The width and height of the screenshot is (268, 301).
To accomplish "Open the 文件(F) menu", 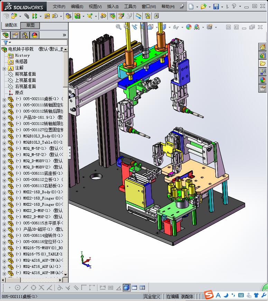I will (x=59, y=7).
